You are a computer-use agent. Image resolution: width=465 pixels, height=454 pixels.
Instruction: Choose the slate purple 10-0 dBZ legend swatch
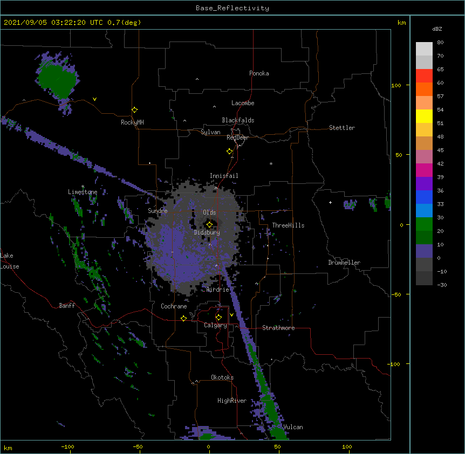[x=424, y=251]
